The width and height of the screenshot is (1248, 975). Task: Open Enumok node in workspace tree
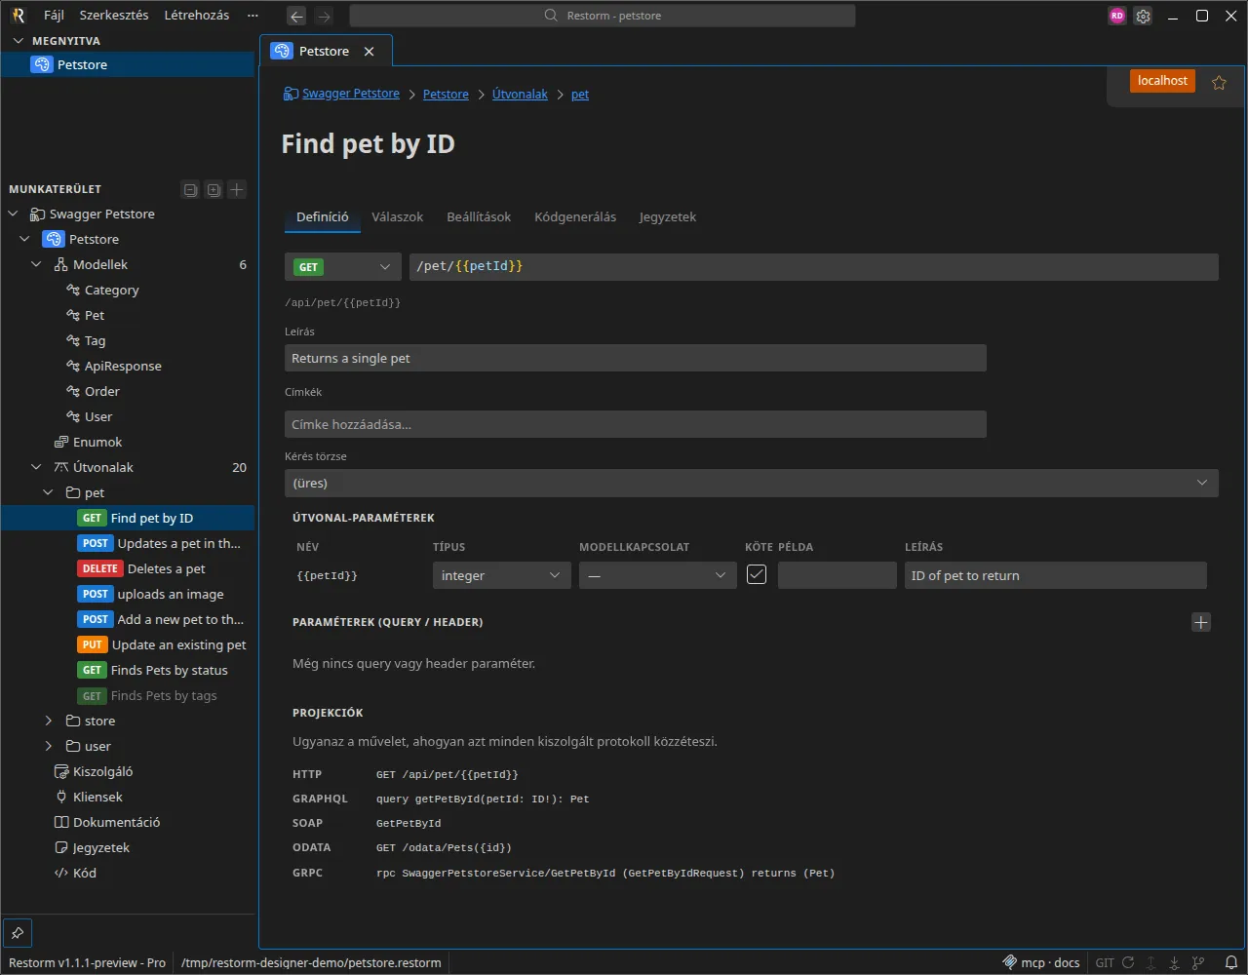click(x=127, y=442)
